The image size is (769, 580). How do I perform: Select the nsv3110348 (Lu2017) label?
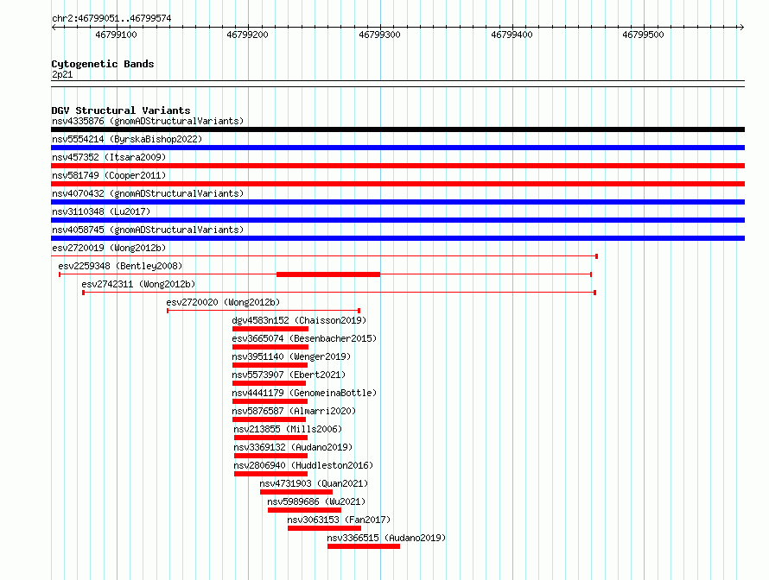[101, 211]
